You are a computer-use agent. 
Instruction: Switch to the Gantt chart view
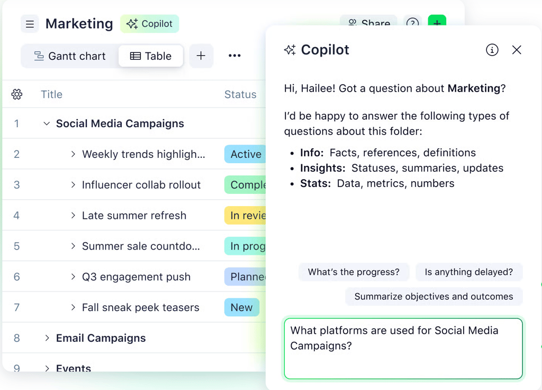[x=69, y=56]
